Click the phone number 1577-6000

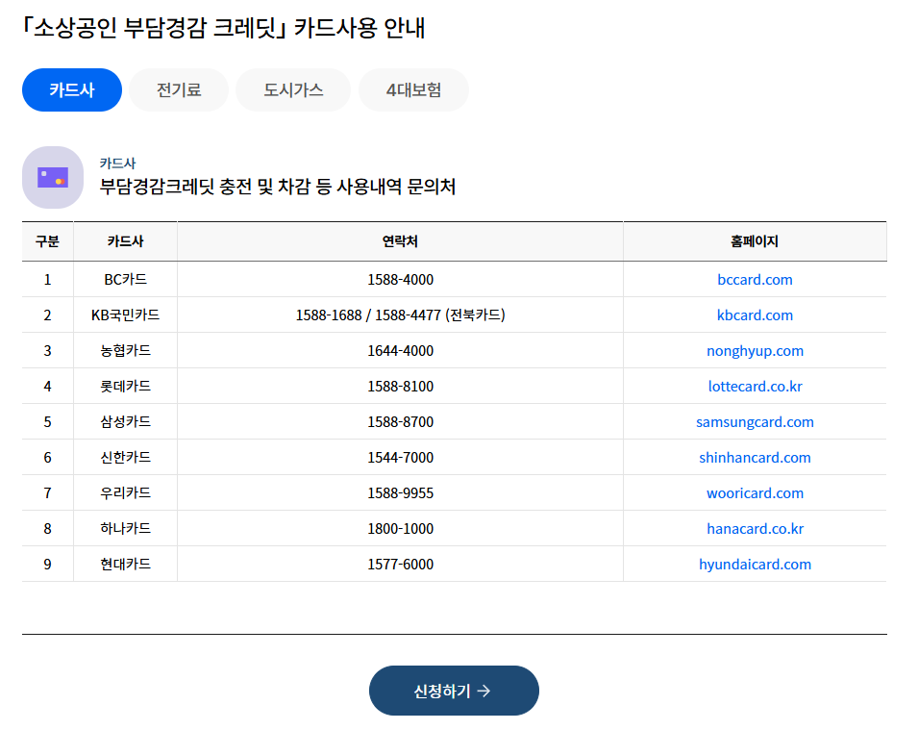pos(401,565)
